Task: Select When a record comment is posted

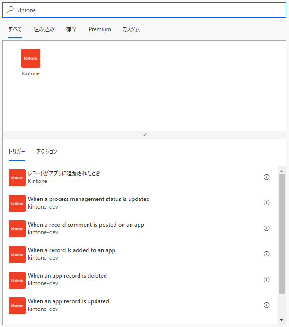Action: 86,225
